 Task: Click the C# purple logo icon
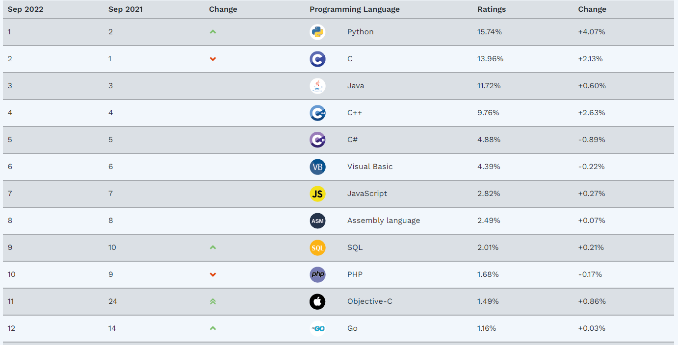click(317, 140)
